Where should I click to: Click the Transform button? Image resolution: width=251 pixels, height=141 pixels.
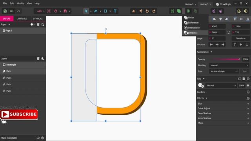pyautogui.click(x=240, y=38)
